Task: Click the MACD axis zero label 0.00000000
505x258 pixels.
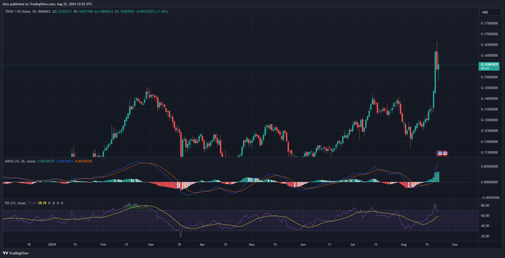Action: tap(489, 182)
